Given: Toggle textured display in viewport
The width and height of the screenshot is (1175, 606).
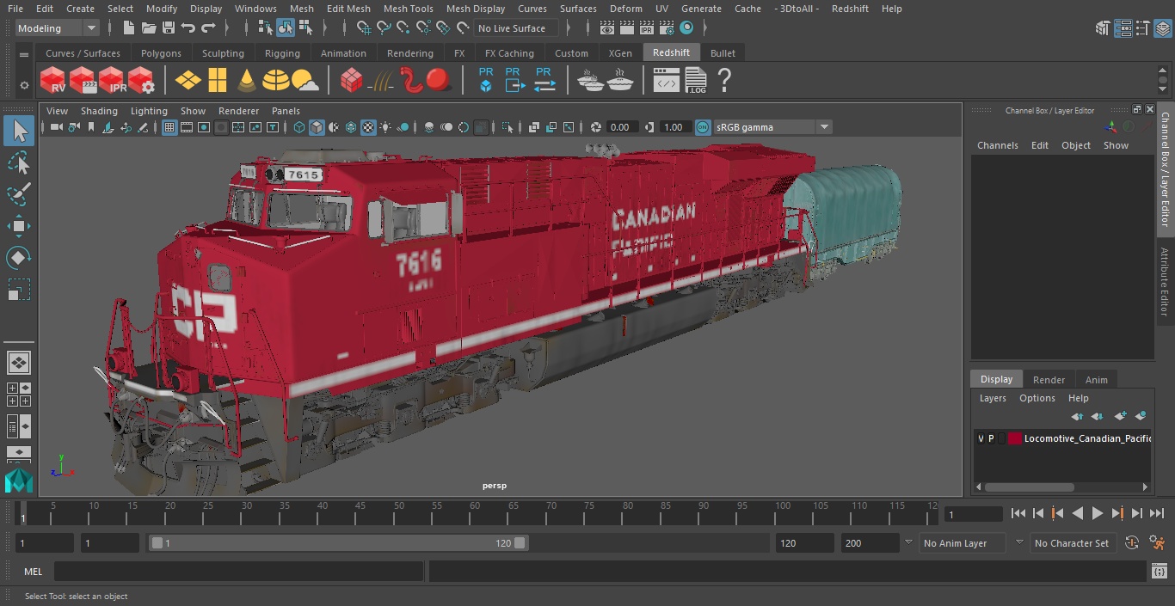Looking at the screenshot, I should [368, 127].
